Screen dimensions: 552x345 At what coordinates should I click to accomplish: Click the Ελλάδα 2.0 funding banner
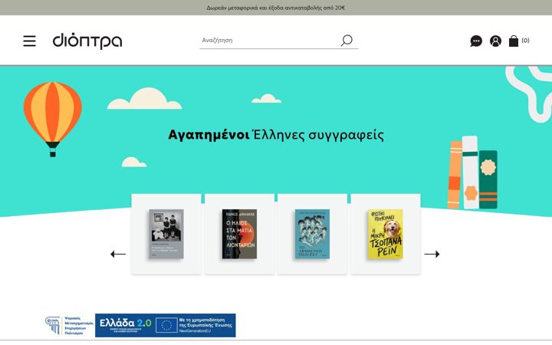click(166, 325)
